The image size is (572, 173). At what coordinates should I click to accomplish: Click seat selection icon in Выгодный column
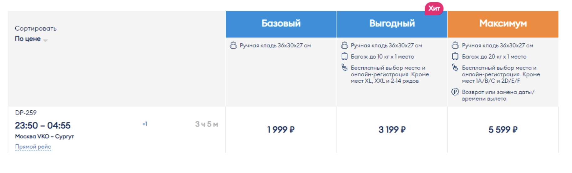[x=344, y=68]
